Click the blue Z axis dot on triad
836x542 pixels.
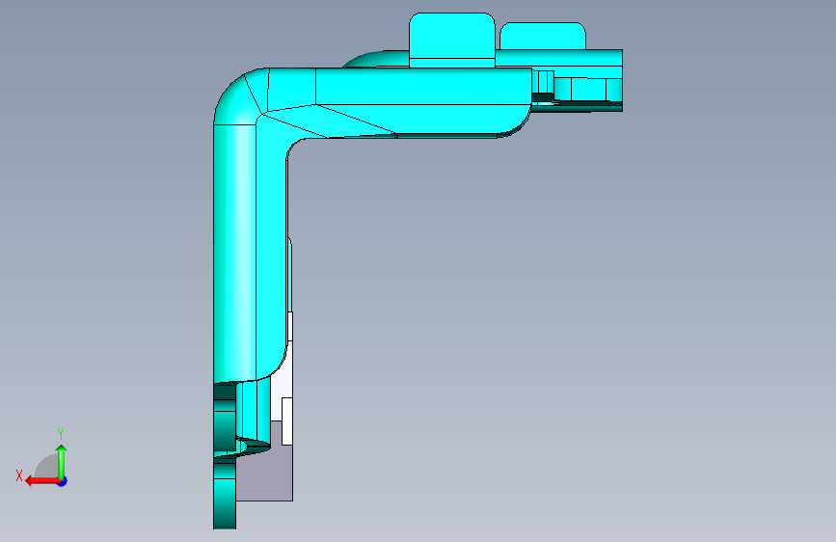(x=63, y=481)
